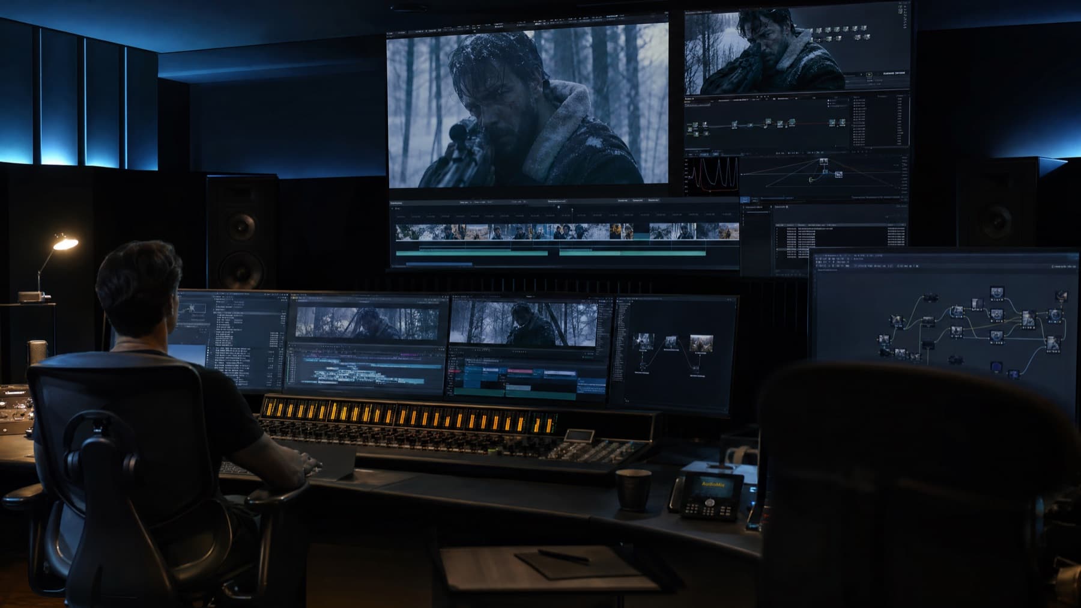Select the leftmost clip thumbnail in wall timeline
This screenshot has height=608, width=1081.
(x=407, y=231)
